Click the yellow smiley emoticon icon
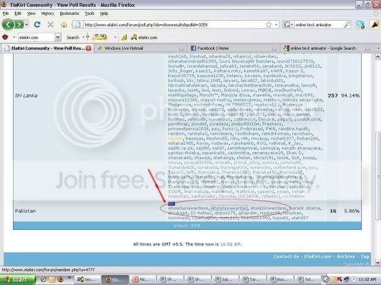Image resolution: width=381 pixels, height=285 pixels. pos(100,37)
